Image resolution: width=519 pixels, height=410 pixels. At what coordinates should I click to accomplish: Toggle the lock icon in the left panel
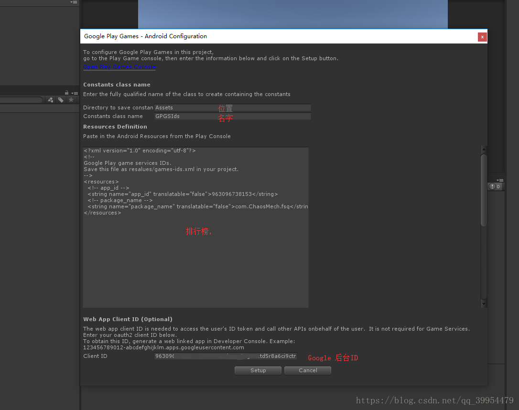pyautogui.click(x=66, y=93)
